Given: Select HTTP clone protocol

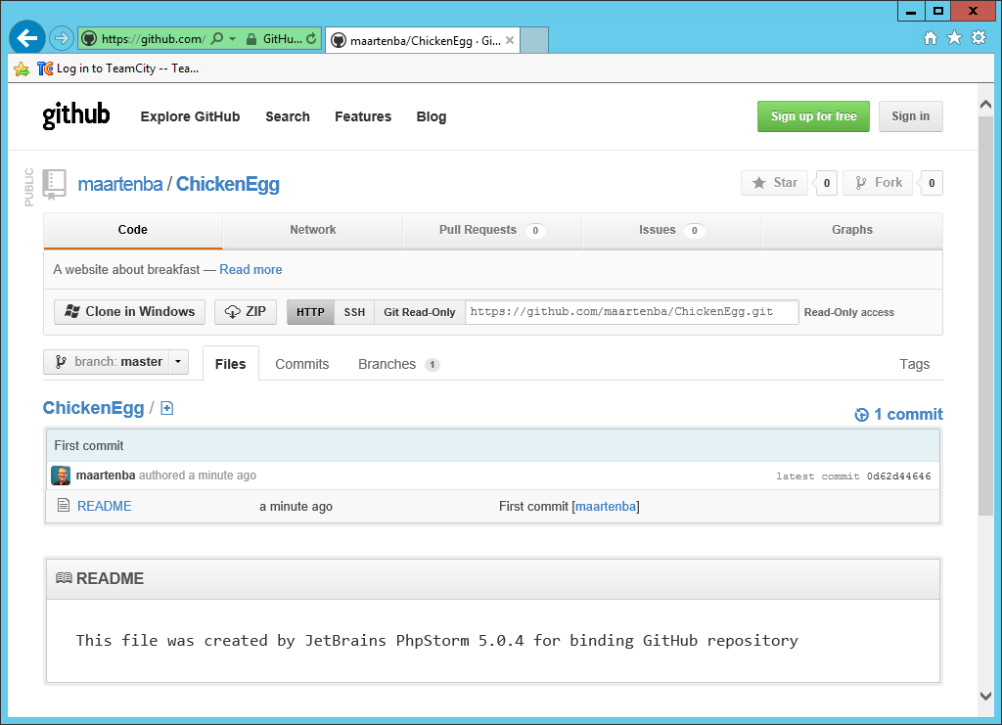Looking at the screenshot, I should [310, 312].
